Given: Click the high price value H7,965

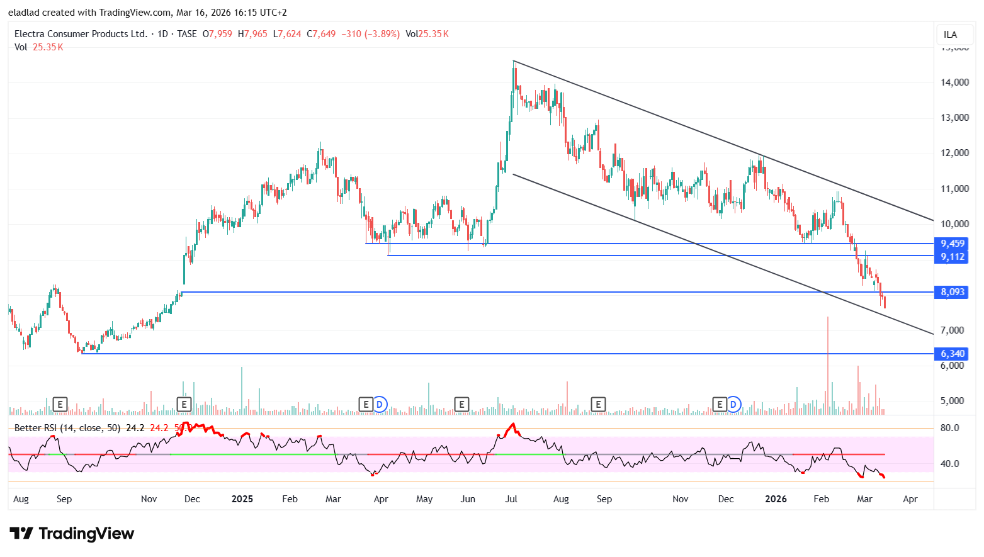Looking at the screenshot, I should click(x=252, y=34).
